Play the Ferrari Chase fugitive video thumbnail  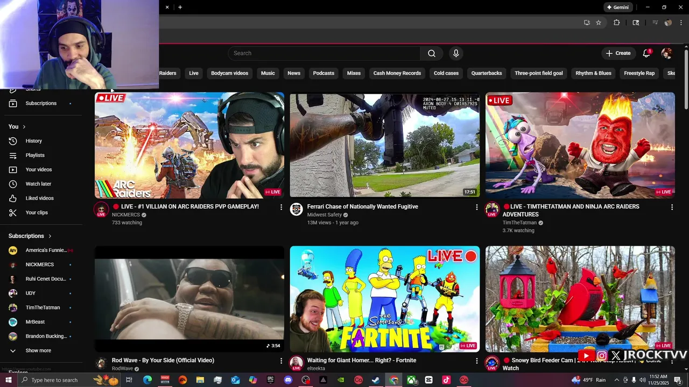[x=384, y=145]
